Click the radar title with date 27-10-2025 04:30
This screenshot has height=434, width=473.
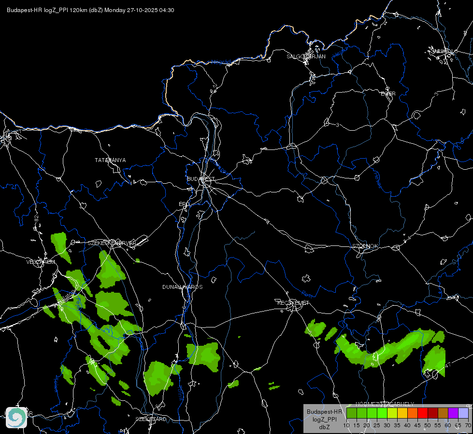(x=90, y=10)
